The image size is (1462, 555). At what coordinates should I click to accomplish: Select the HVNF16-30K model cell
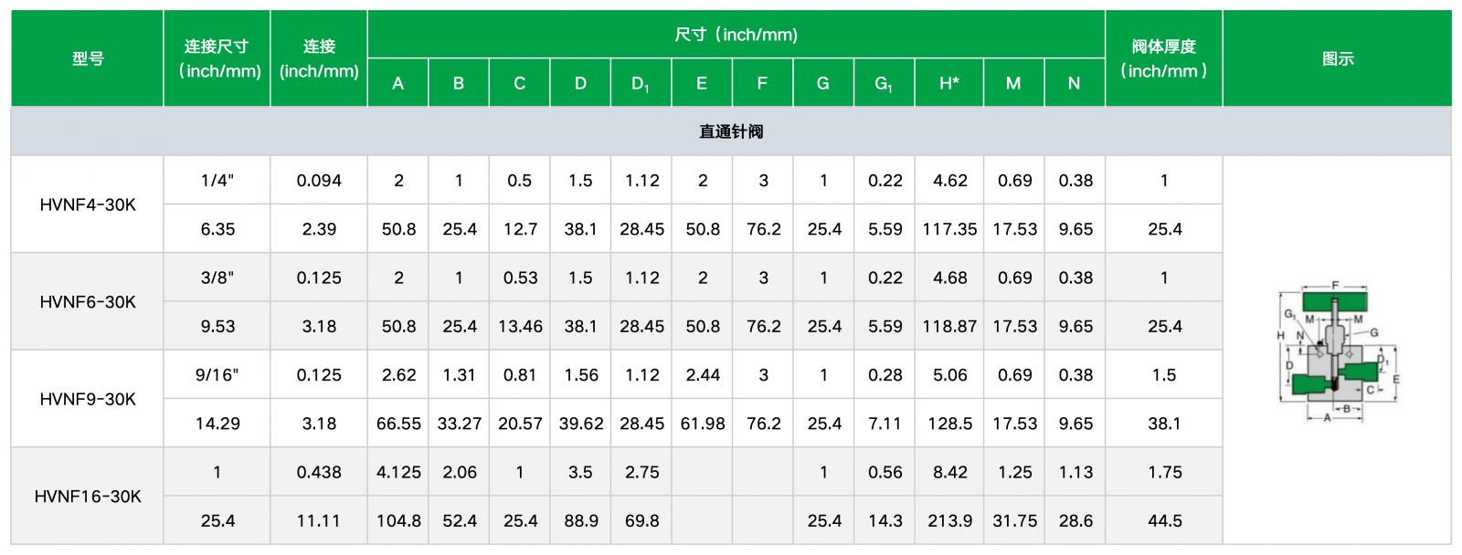pos(88,497)
